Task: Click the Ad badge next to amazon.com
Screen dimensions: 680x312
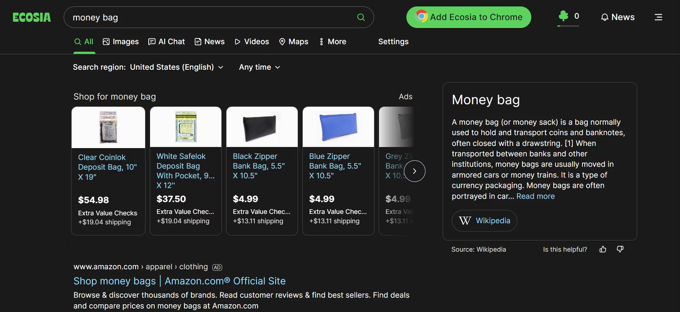Action: tap(218, 267)
